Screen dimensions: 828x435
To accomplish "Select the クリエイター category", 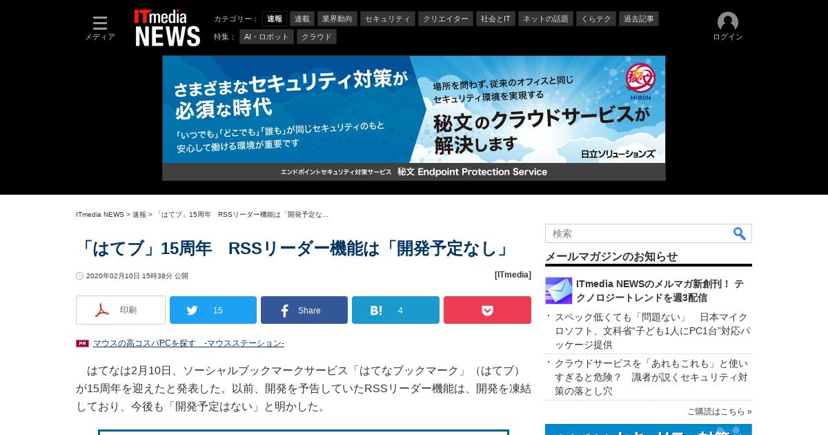I will [446, 19].
